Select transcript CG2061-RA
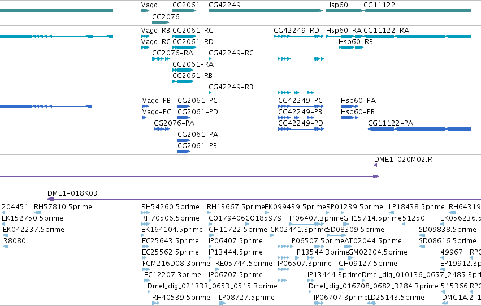The height and width of the screenshot is (306, 481). click(193, 64)
